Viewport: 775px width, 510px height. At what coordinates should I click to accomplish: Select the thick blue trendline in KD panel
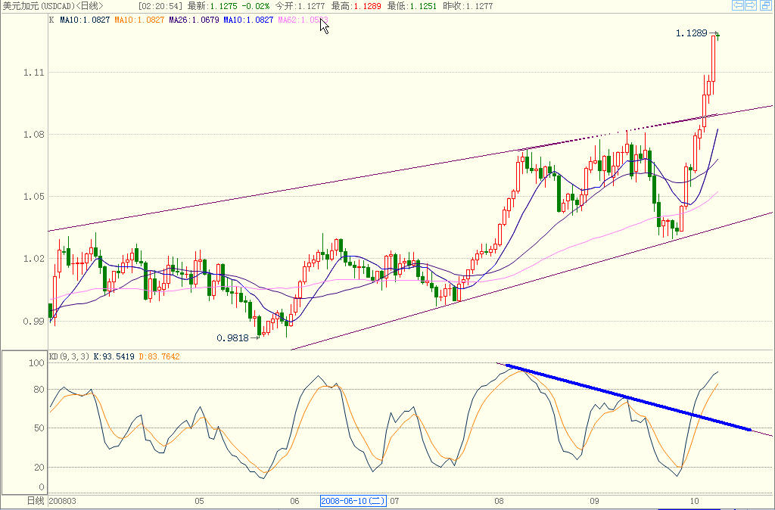click(627, 398)
